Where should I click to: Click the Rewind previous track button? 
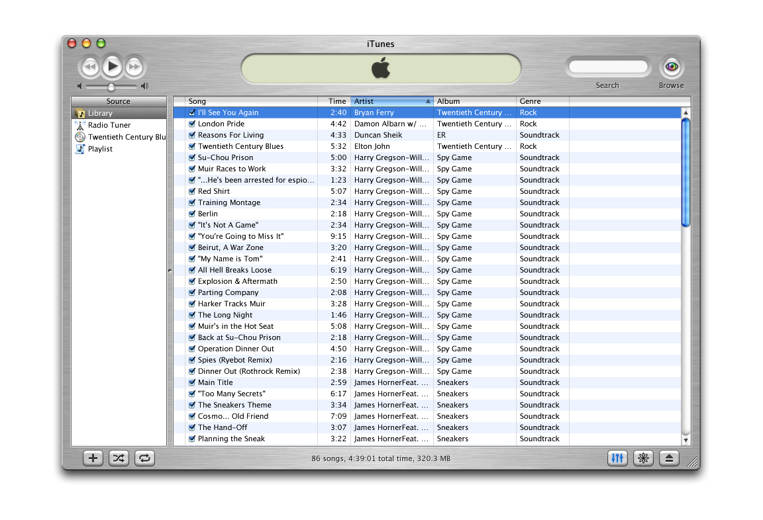coord(90,67)
